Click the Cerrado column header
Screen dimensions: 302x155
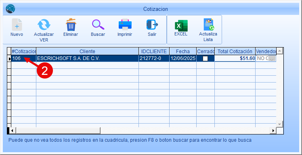[x=206, y=51]
